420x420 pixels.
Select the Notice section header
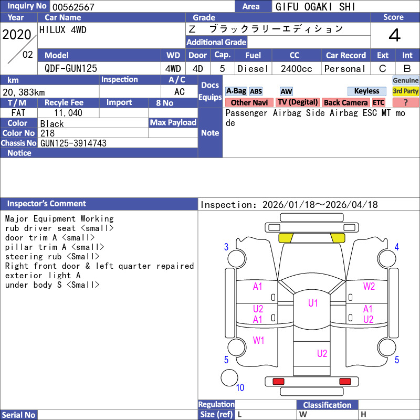pyautogui.click(x=19, y=153)
